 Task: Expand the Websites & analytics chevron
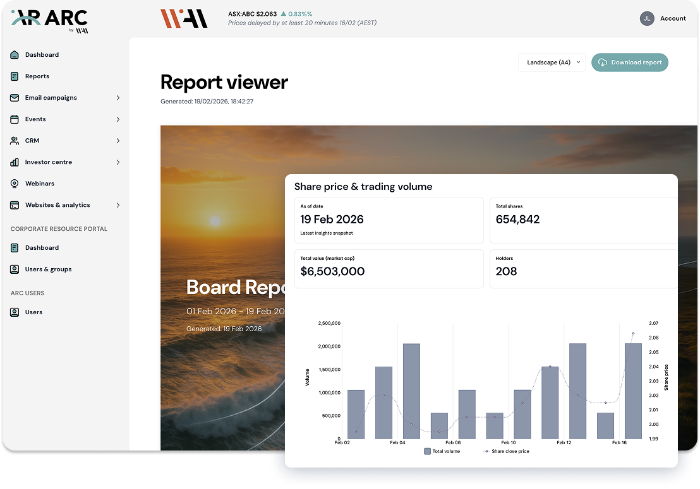click(118, 205)
